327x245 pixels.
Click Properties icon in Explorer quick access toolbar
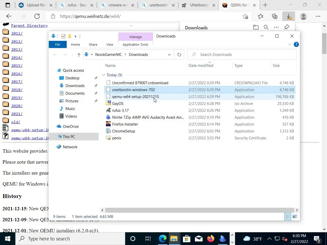pos(63,36)
